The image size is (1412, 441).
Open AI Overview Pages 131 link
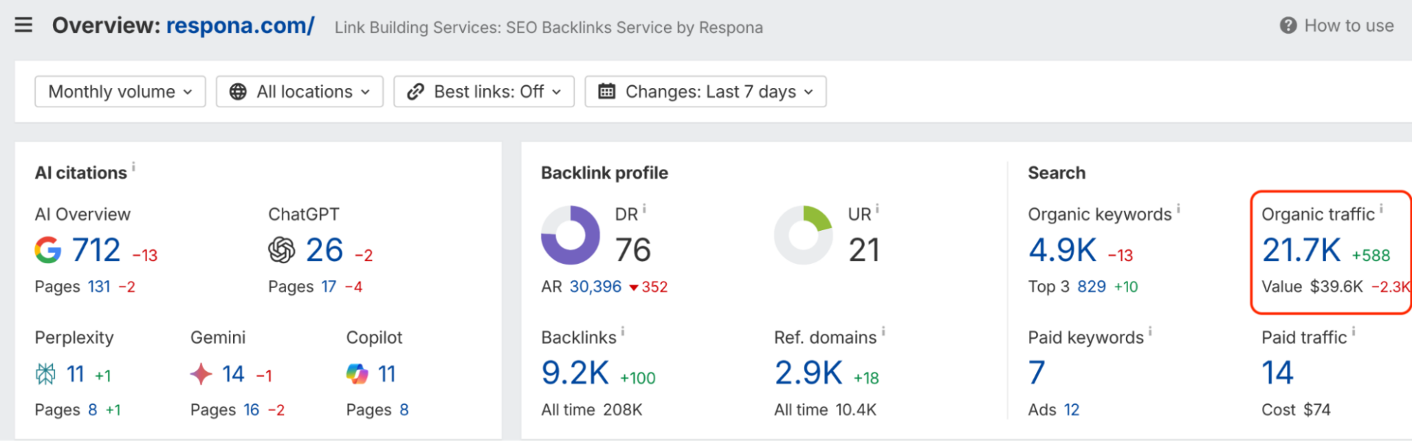[x=99, y=287]
